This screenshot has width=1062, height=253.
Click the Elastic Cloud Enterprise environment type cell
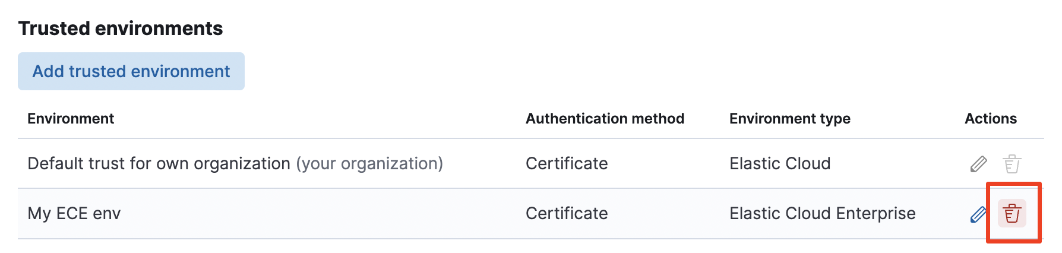coord(822,214)
